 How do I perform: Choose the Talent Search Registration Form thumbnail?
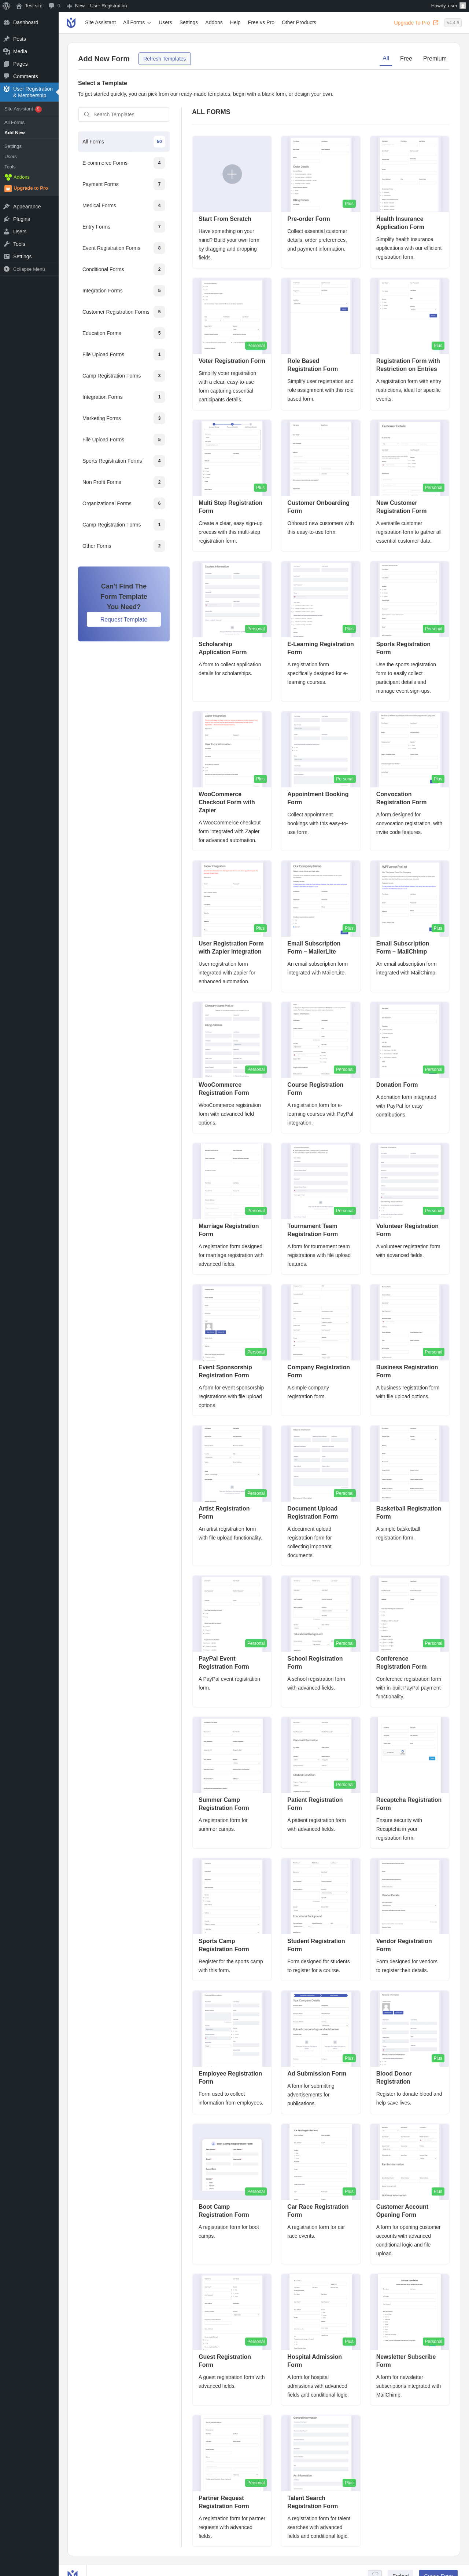[320, 2453]
